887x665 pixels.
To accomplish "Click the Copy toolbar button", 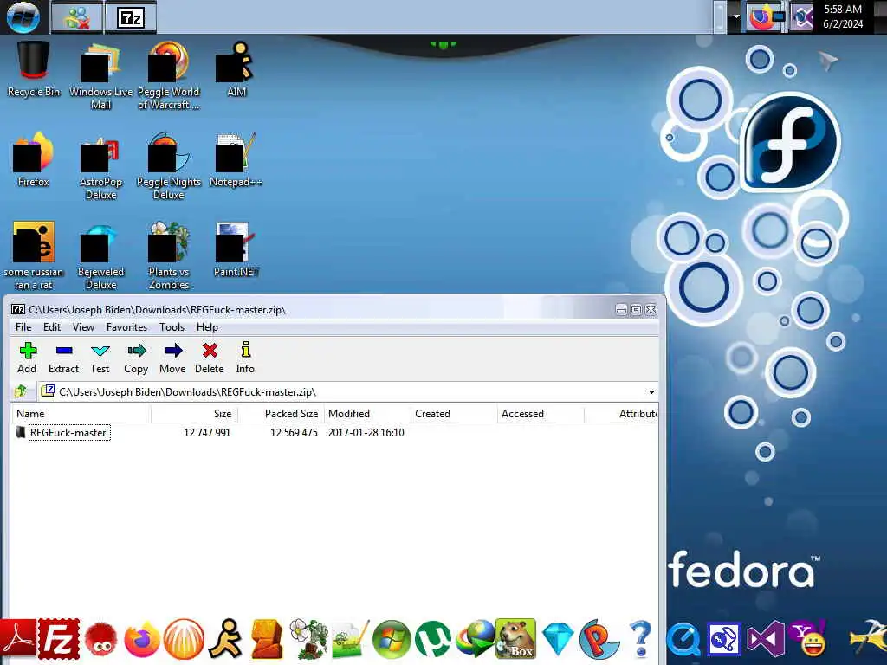I will tap(136, 358).
